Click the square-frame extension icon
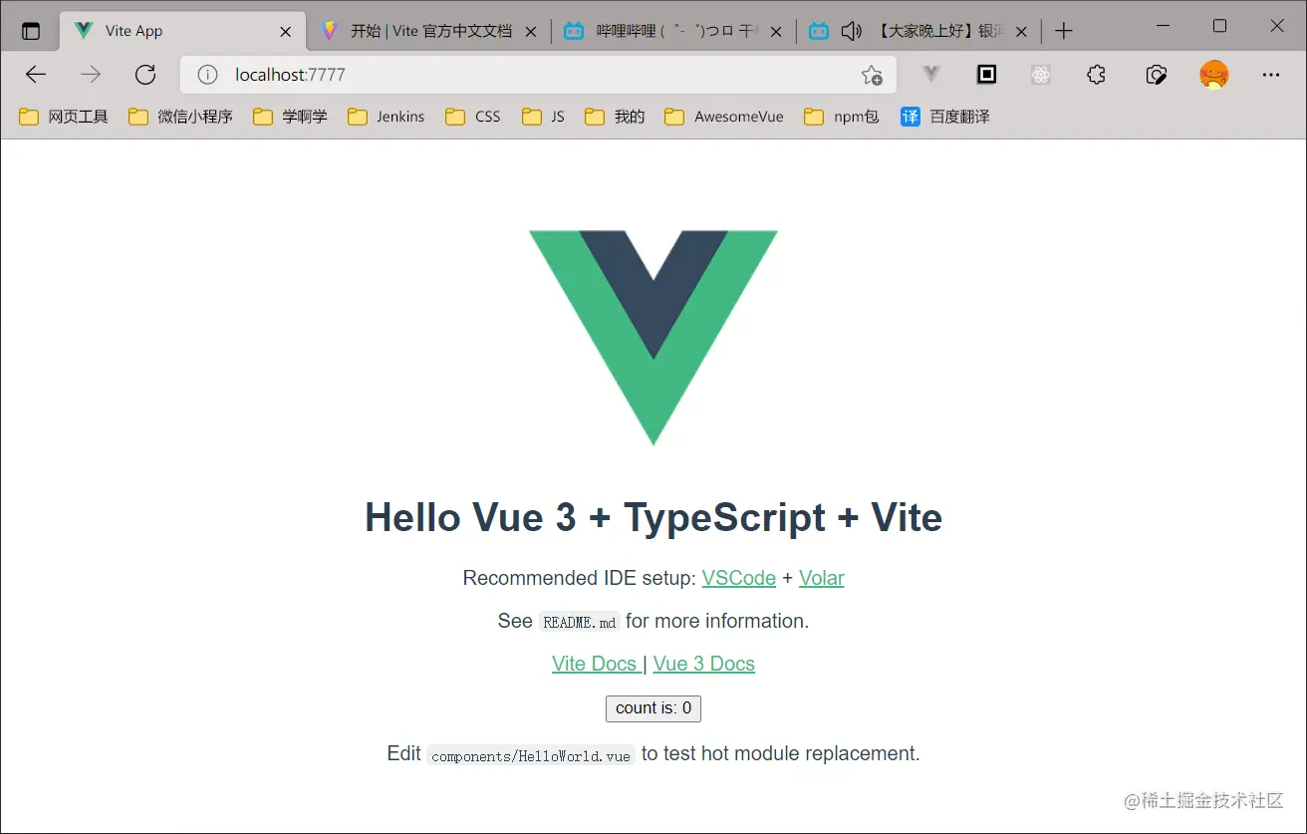Viewport: 1307px width, 834px height. (x=986, y=75)
